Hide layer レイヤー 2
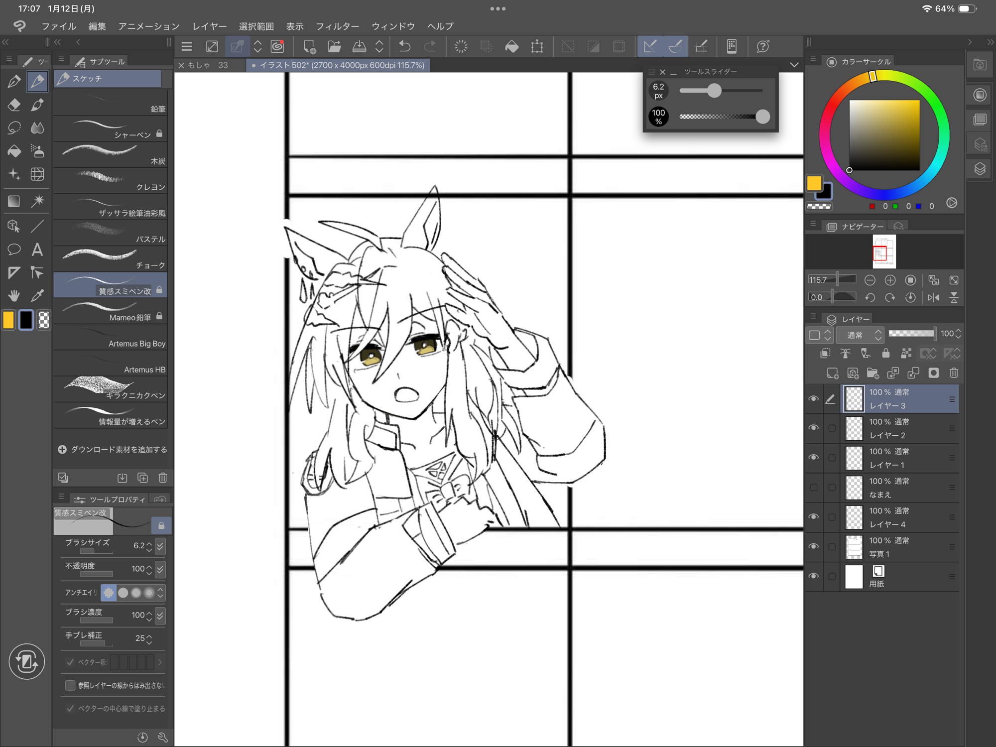 (x=813, y=428)
